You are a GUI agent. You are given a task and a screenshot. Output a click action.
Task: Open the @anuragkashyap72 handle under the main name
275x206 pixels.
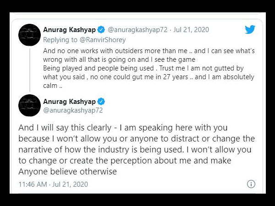click(73, 110)
